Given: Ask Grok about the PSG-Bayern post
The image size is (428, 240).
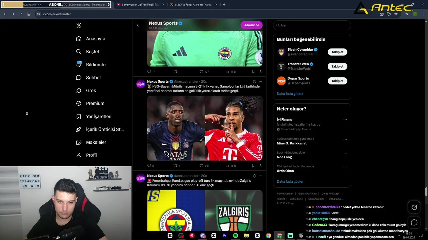Looking at the screenshot, I should (x=254, y=82).
